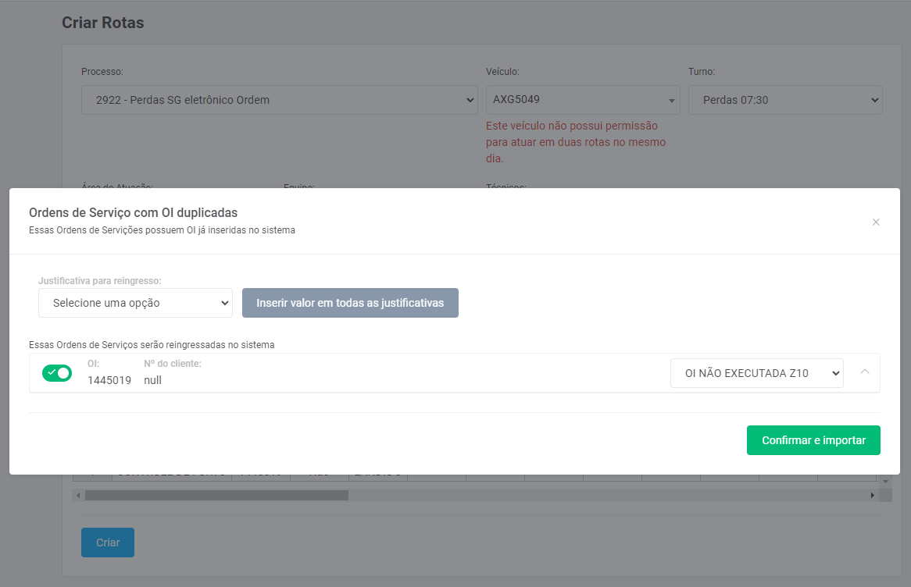Click the Criar Rotas page heading
This screenshot has height=587, width=911.
point(103,23)
